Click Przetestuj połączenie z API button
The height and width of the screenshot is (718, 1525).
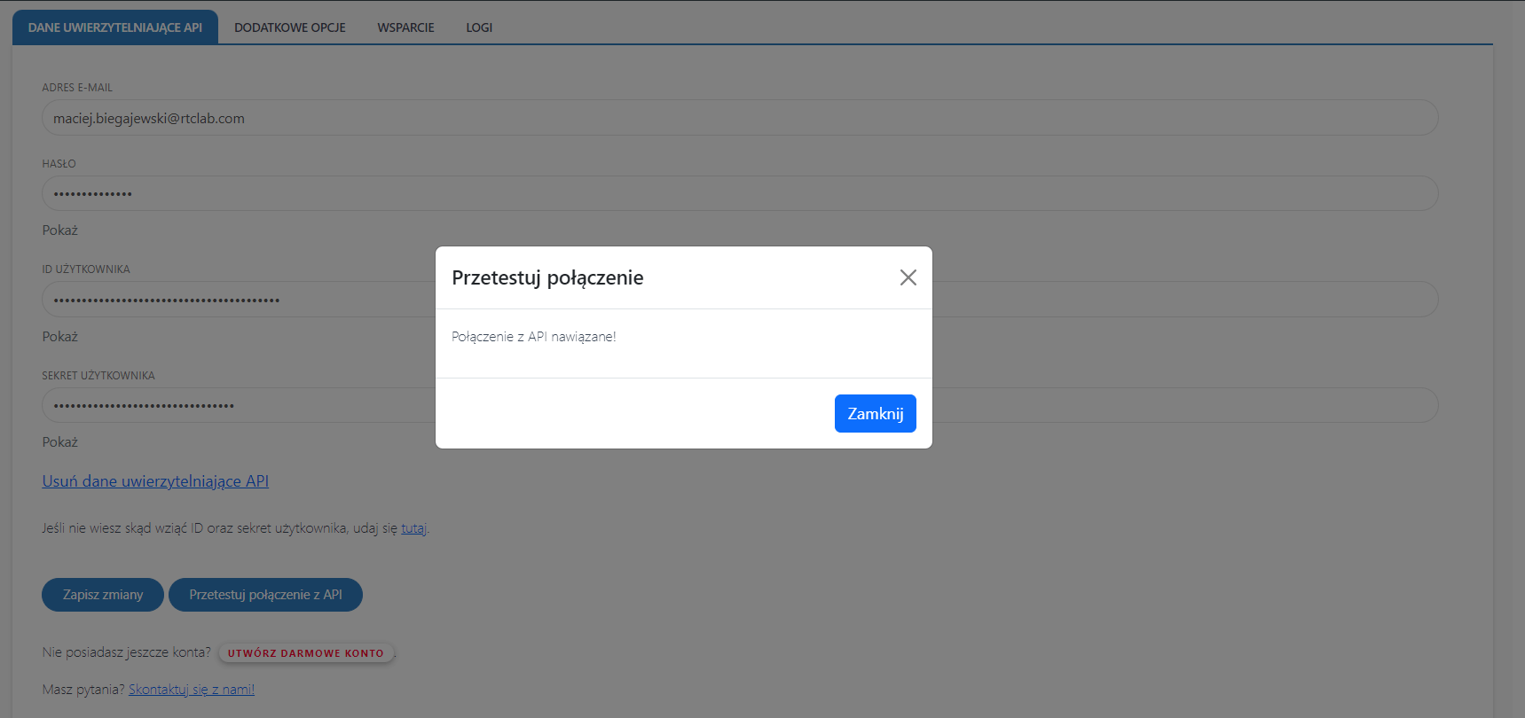click(x=265, y=595)
